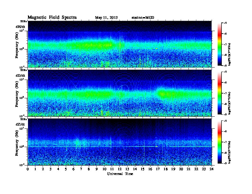Click the log(PSD) unit label beside dZ/dt color bar
This screenshot has height=194, width=252.
click(x=230, y=152)
